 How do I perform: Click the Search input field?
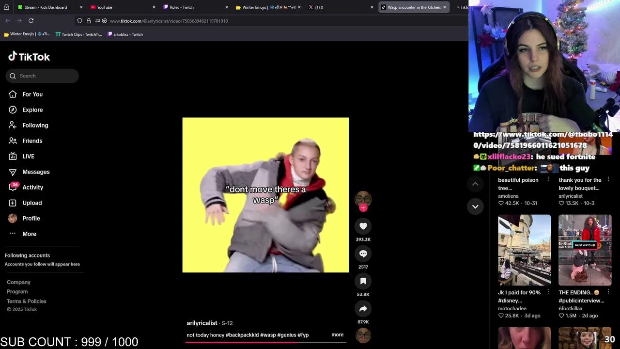pyautogui.click(x=42, y=76)
